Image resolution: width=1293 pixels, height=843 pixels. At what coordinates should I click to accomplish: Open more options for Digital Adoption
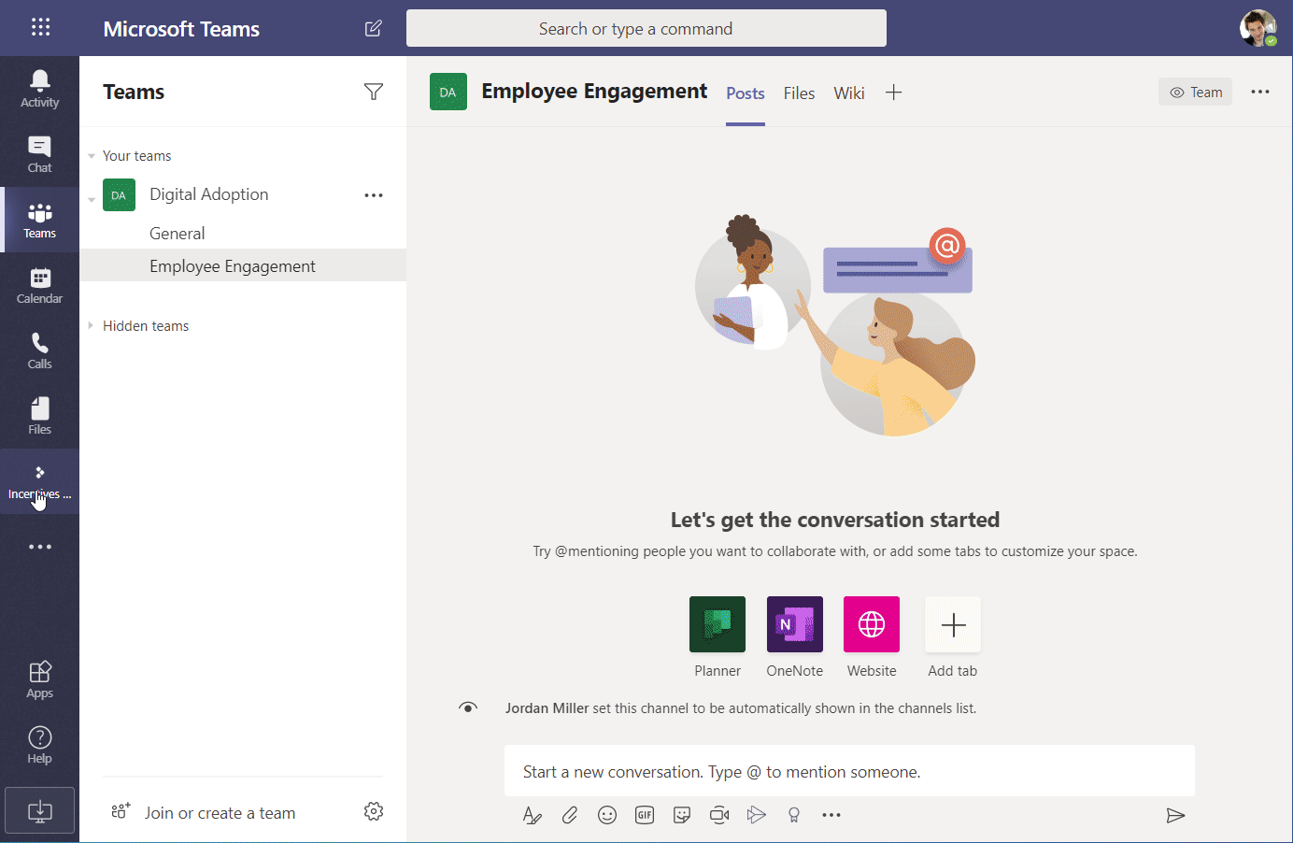point(373,194)
